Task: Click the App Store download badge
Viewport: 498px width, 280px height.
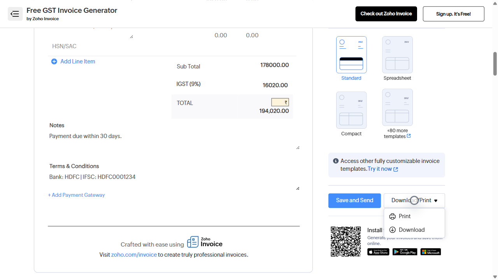Action: point(378,252)
